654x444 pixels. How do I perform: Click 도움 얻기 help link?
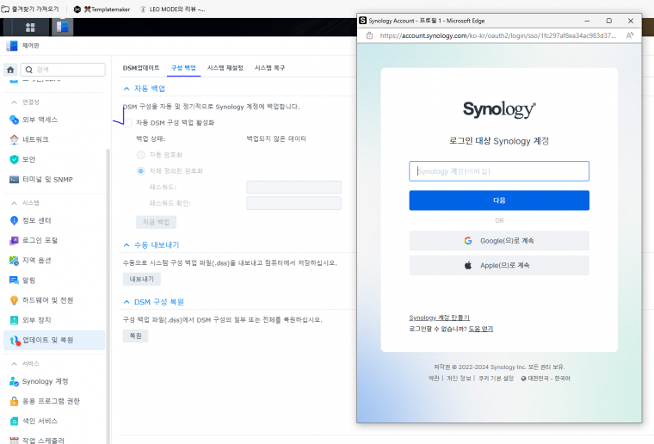click(481, 329)
